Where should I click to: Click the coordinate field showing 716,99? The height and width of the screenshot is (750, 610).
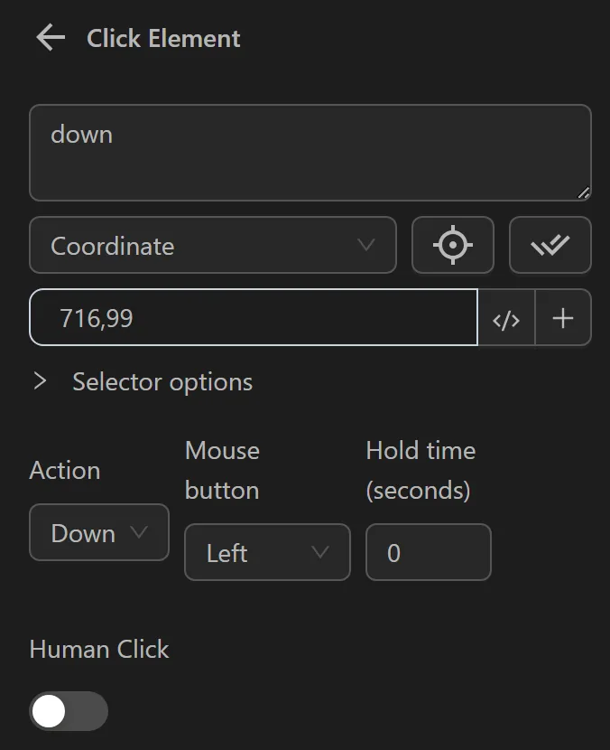point(253,318)
